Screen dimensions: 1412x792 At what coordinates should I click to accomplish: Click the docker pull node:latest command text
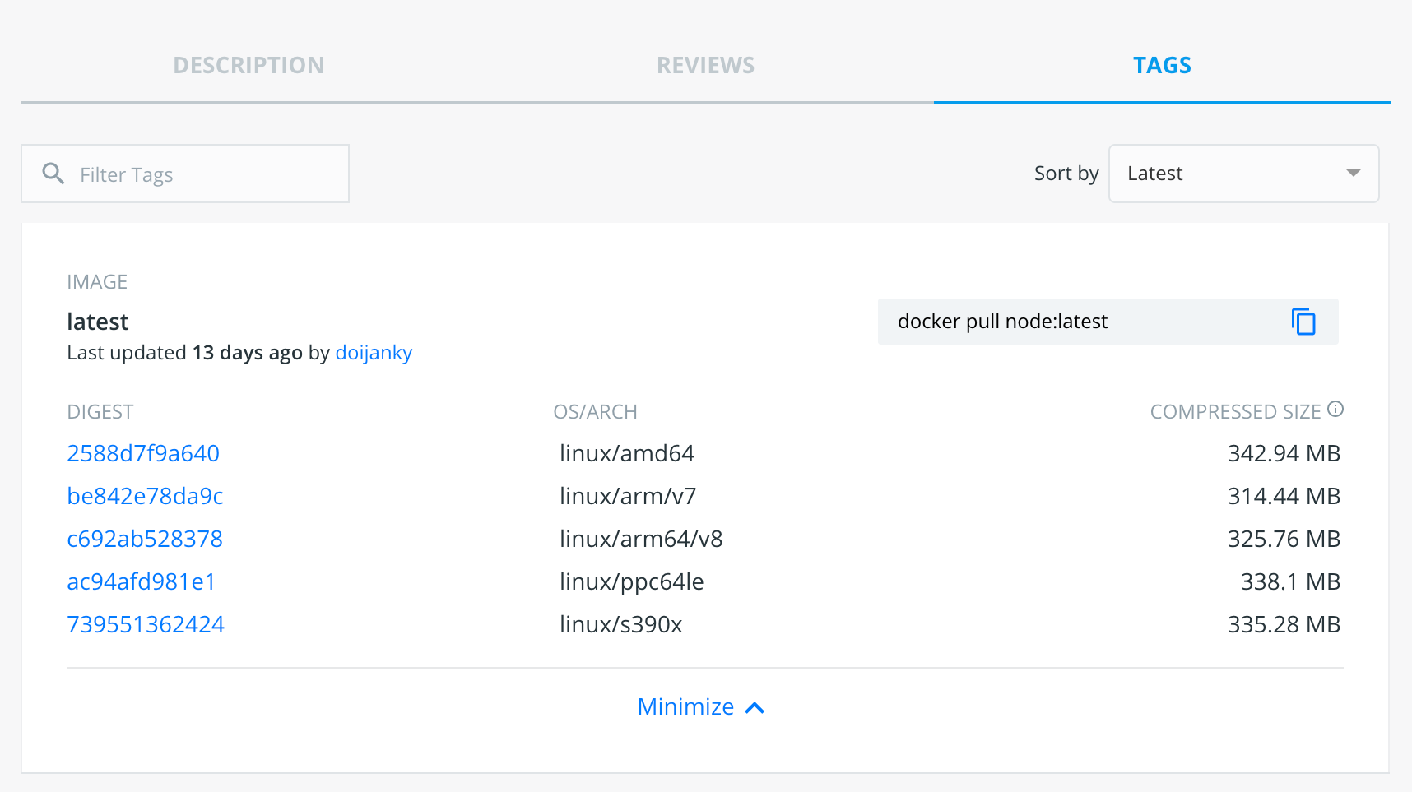point(1002,322)
